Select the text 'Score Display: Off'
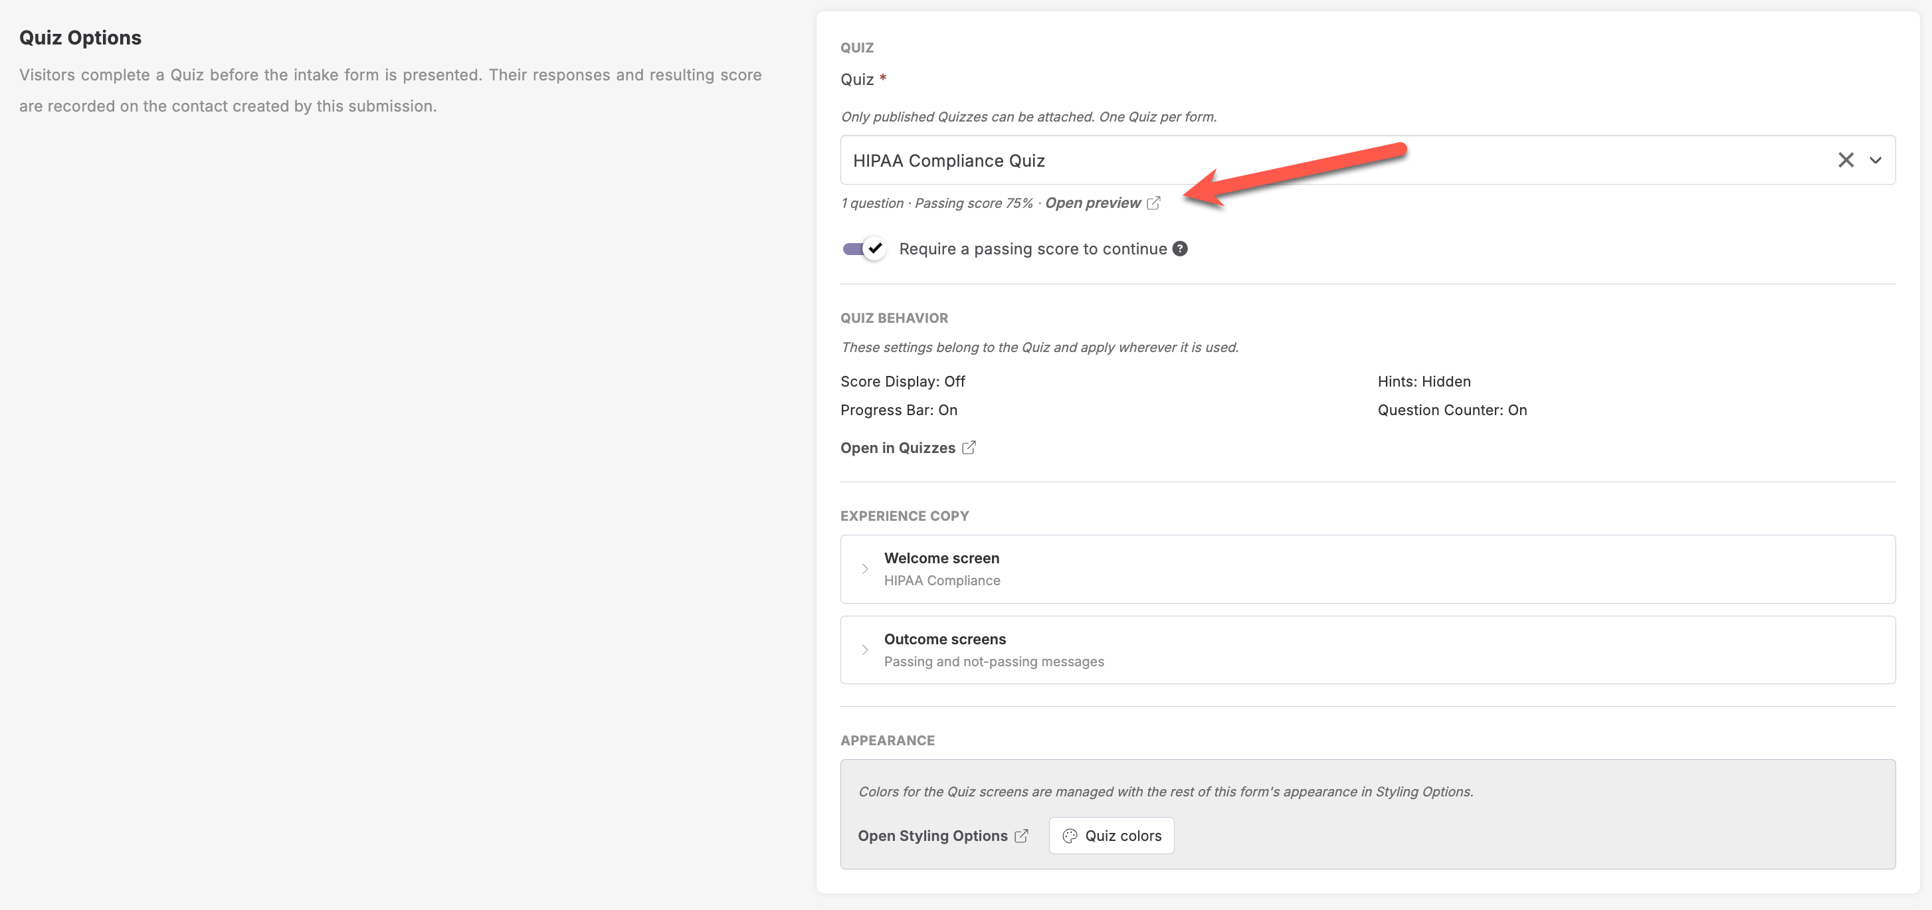 [x=902, y=381]
